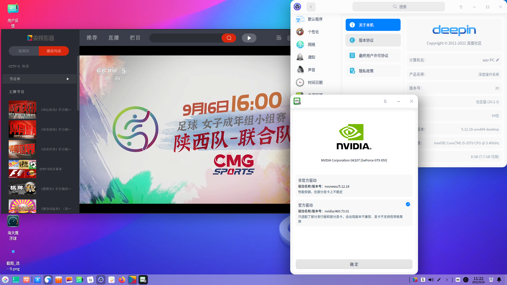Open the launcher icon on the taskbar

pyautogui.click(x=5, y=280)
